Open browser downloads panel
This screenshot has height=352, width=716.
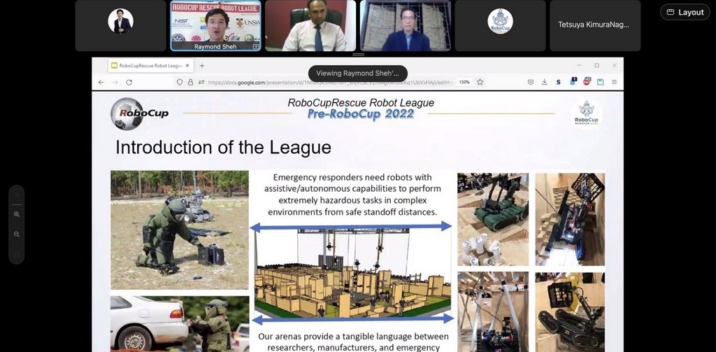[544, 83]
